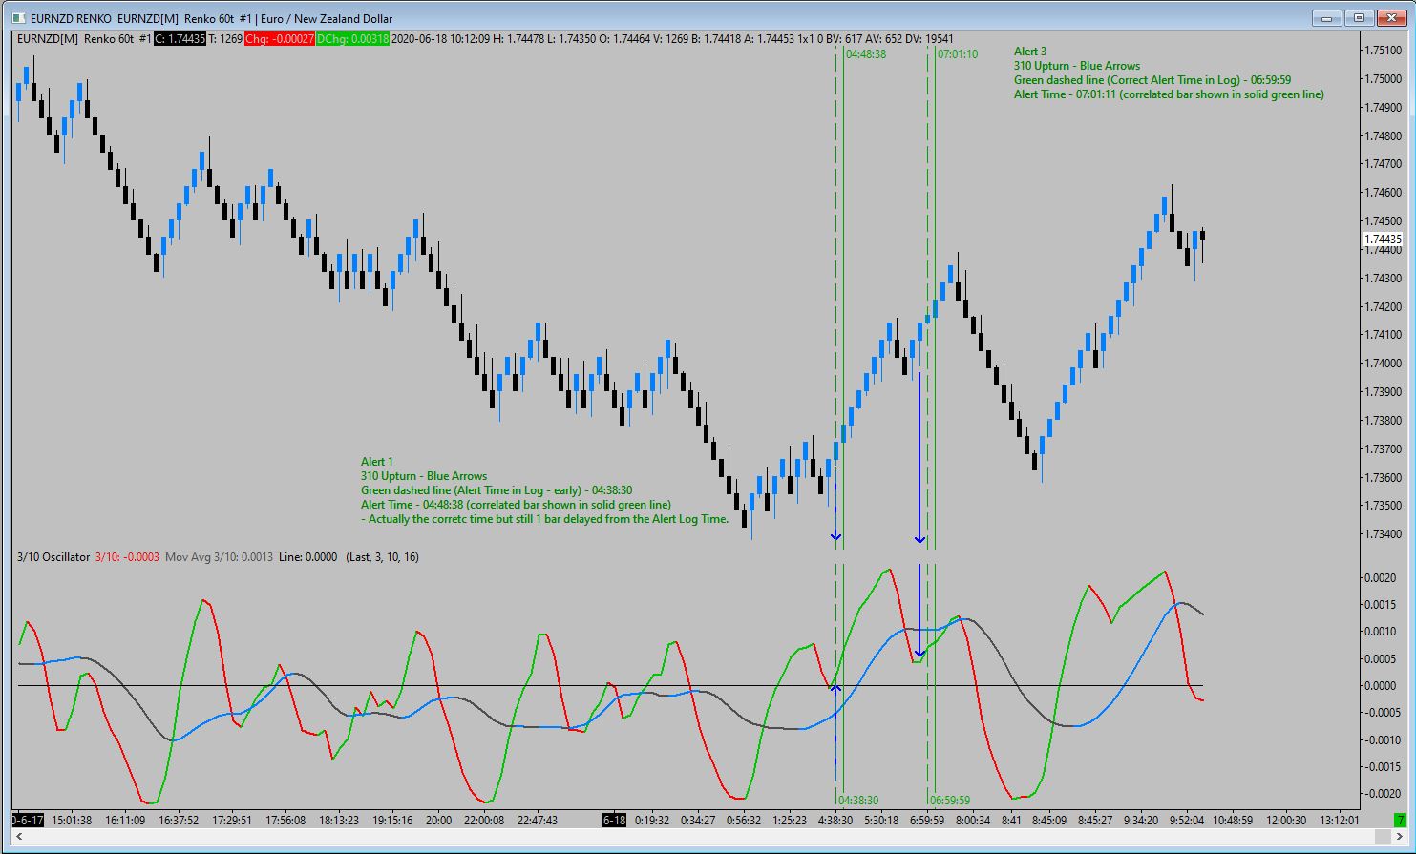Viewport: 1416px width, 854px height.
Task: Click the 'Mov Avg 3/10: 0.0013' study value
Action: tap(219, 557)
